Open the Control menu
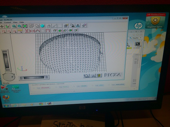170x127 pixels. coord(7,23)
